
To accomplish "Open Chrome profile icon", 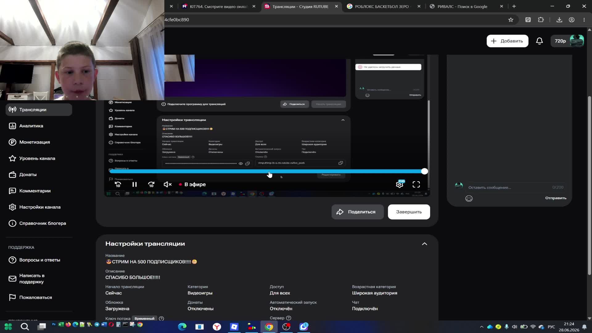I will tap(572, 20).
